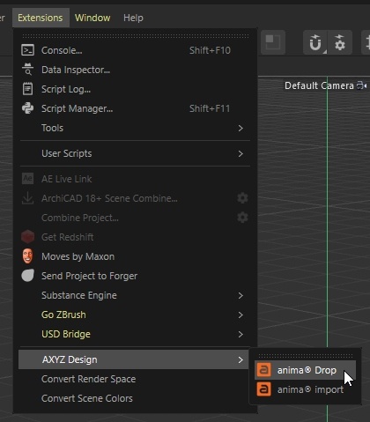Open the Window menu

[x=92, y=18]
